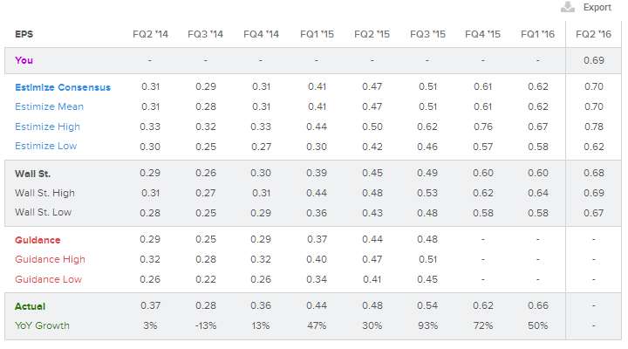Click the Wall St. High label

44,193
